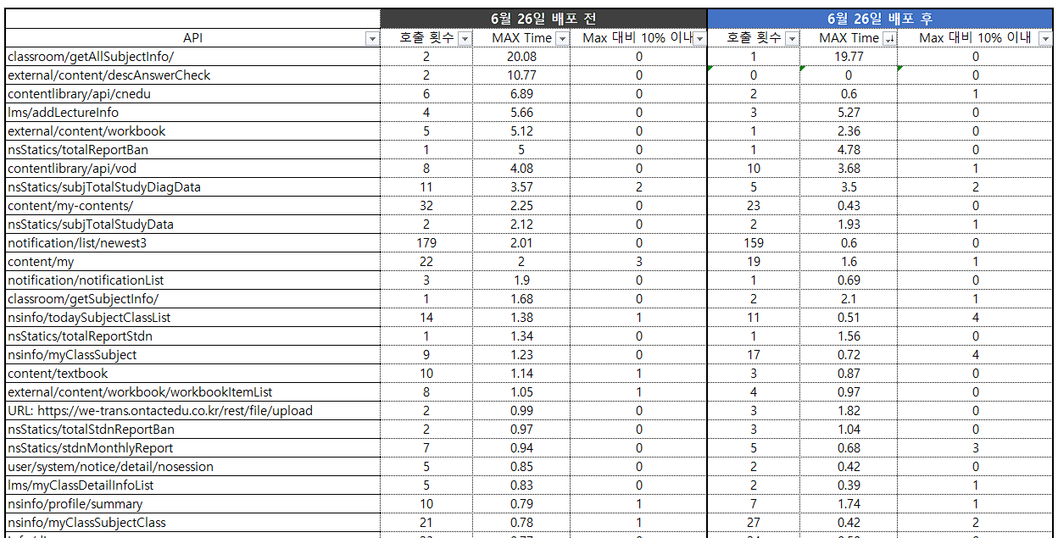This screenshot has width=1058, height=538.
Task: Open MAX Time filter under 배포 전
Action: pyautogui.click(x=561, y=38)
